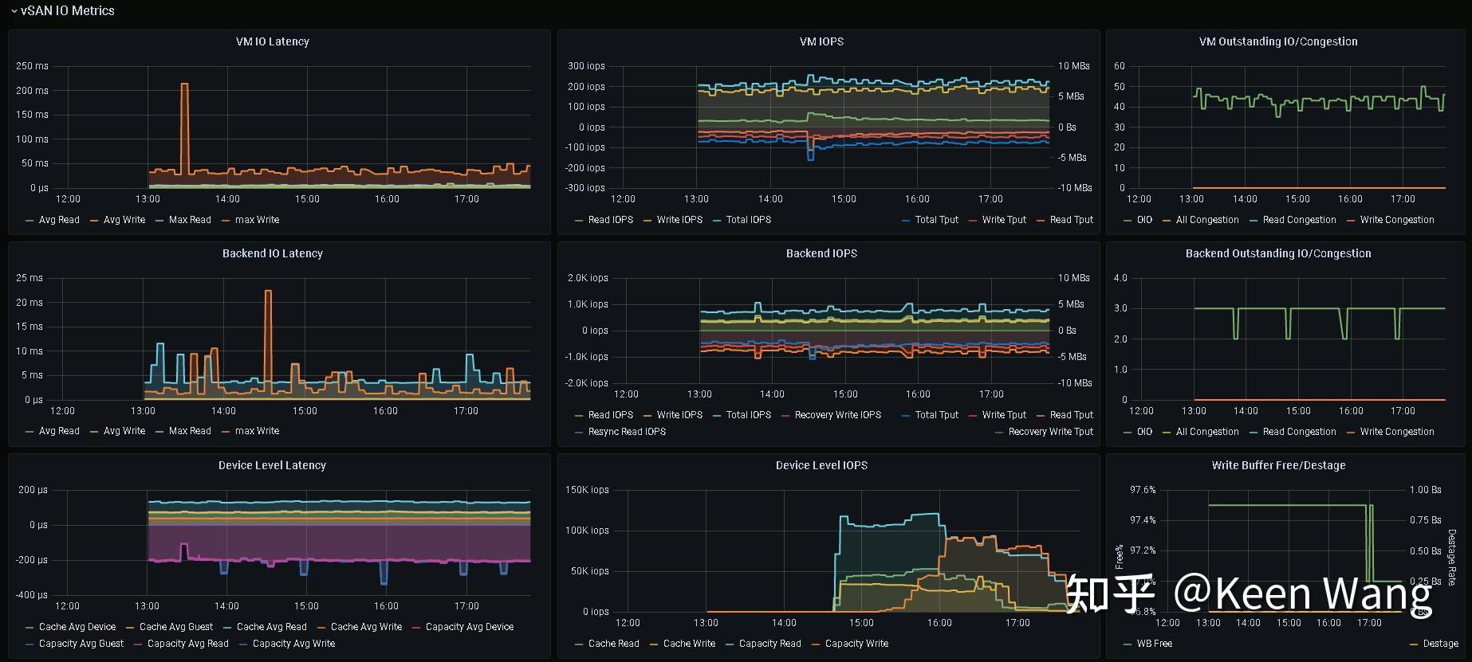
Task: Click Capacity Avg Read legend color icon
Action: [138, 644]
